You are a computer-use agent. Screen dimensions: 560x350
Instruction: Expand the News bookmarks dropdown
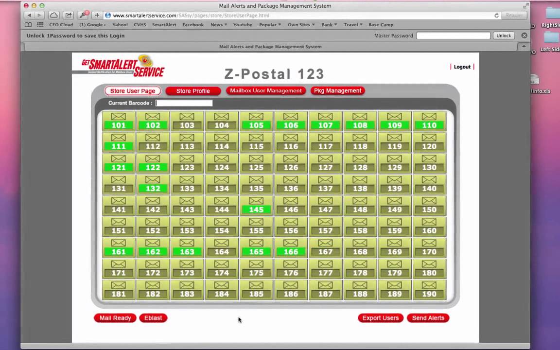tap(219, 25)
